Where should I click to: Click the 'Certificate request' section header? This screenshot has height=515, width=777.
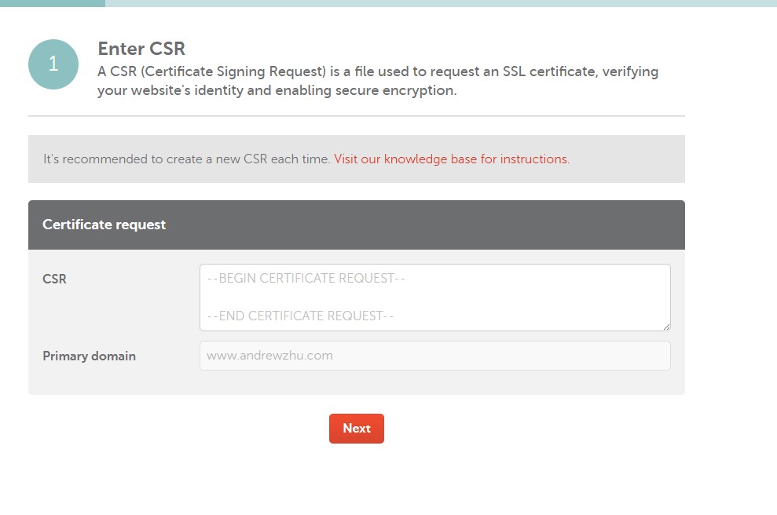(104, 225)
